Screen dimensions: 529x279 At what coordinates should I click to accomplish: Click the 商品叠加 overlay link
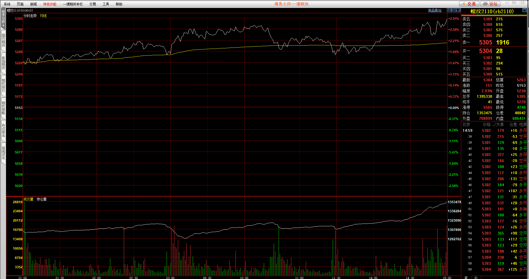pyautogui.click(x=435, y=10)
